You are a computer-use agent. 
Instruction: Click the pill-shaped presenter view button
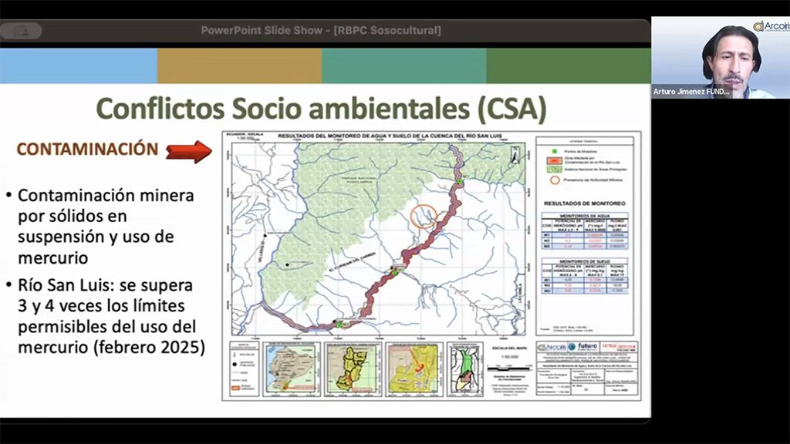(21, 31)
